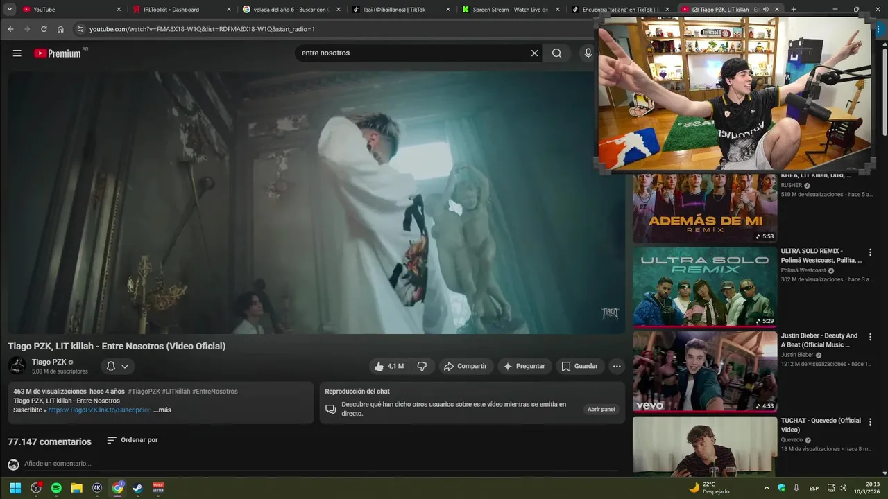
Task: Open the tab search chevron dropdown
Action: (10, 10)
